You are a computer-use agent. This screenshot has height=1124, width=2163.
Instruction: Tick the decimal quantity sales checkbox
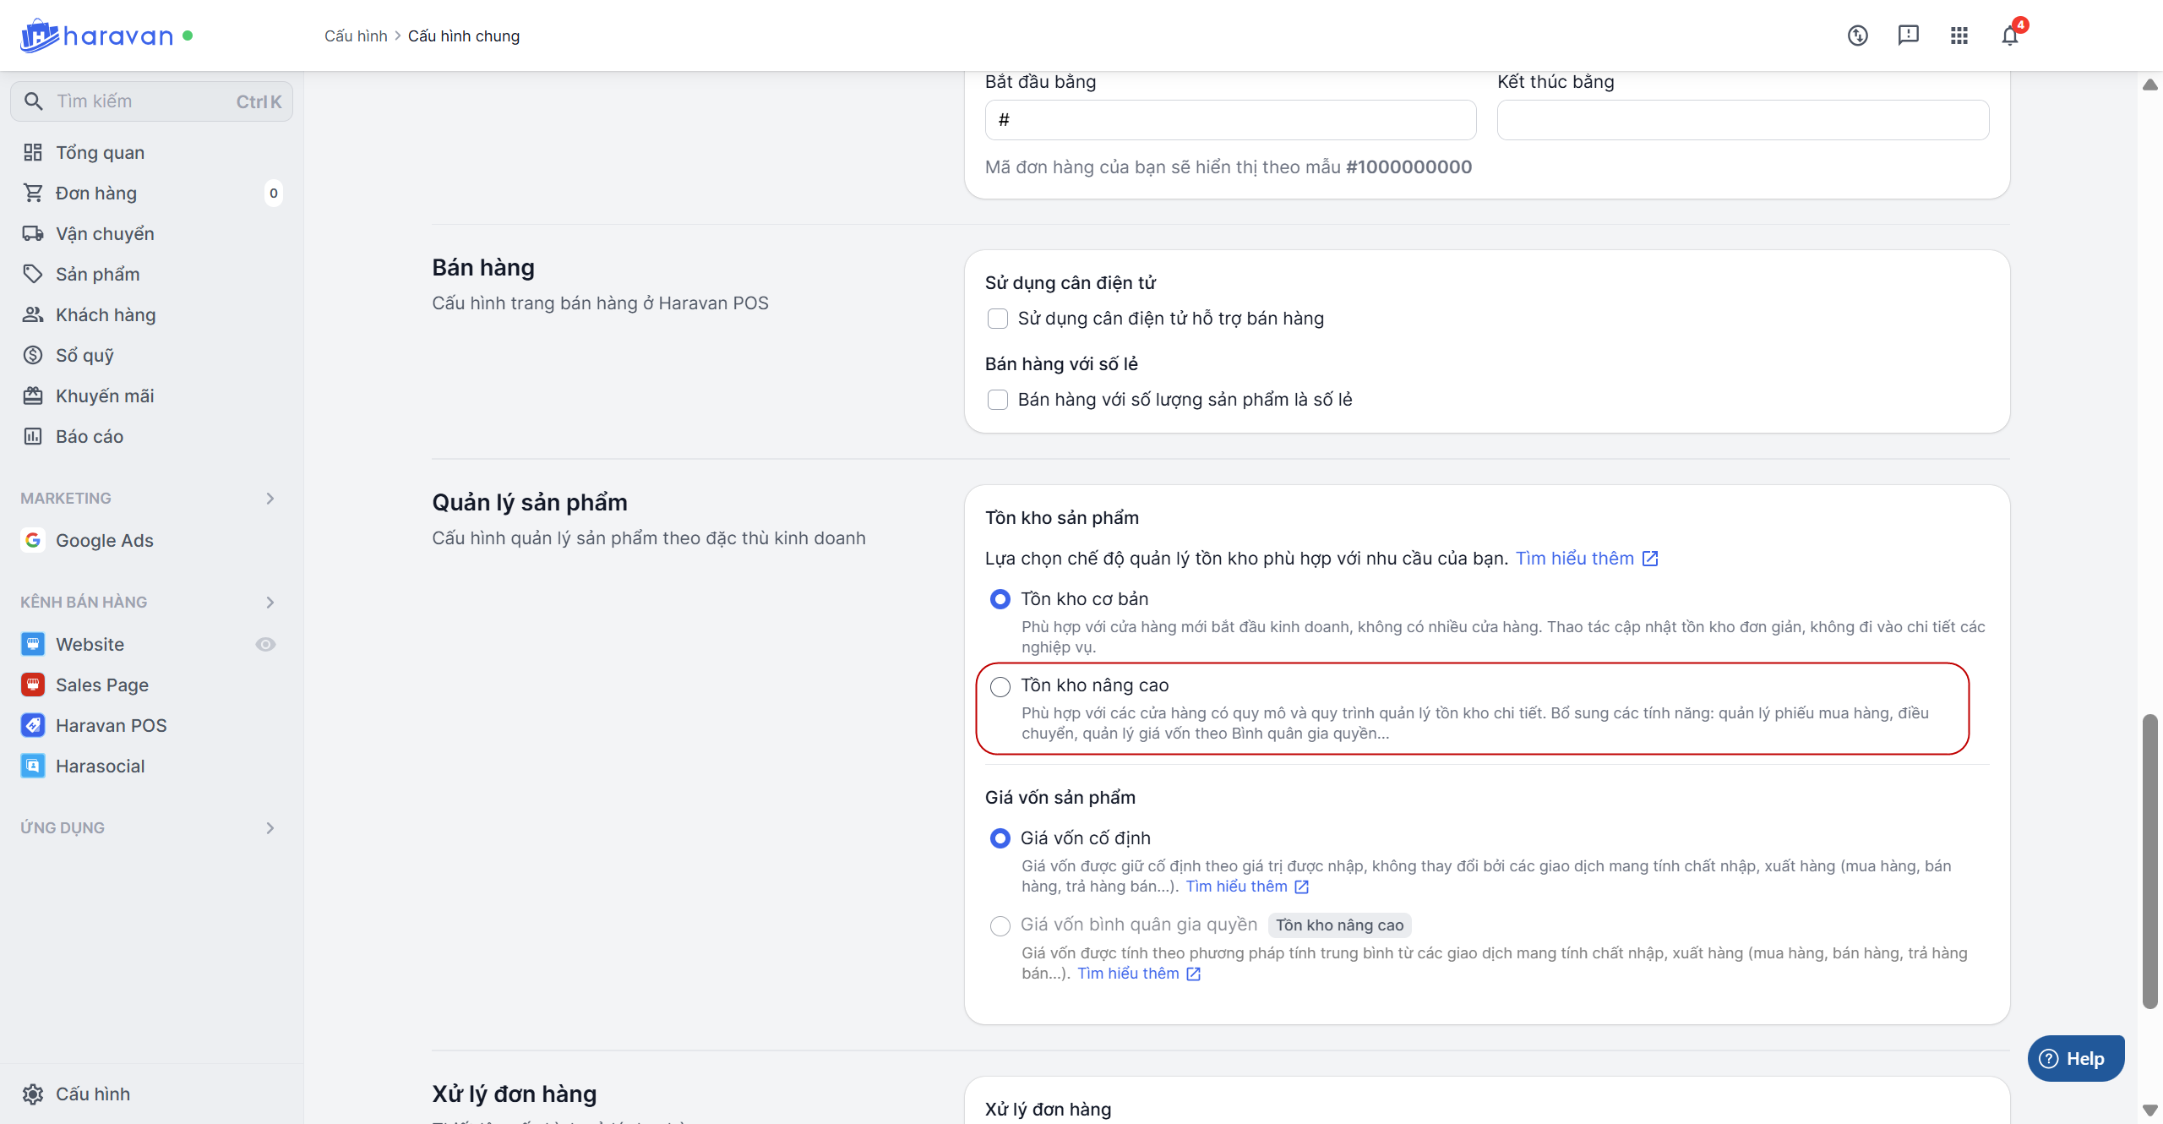point(998,400)
